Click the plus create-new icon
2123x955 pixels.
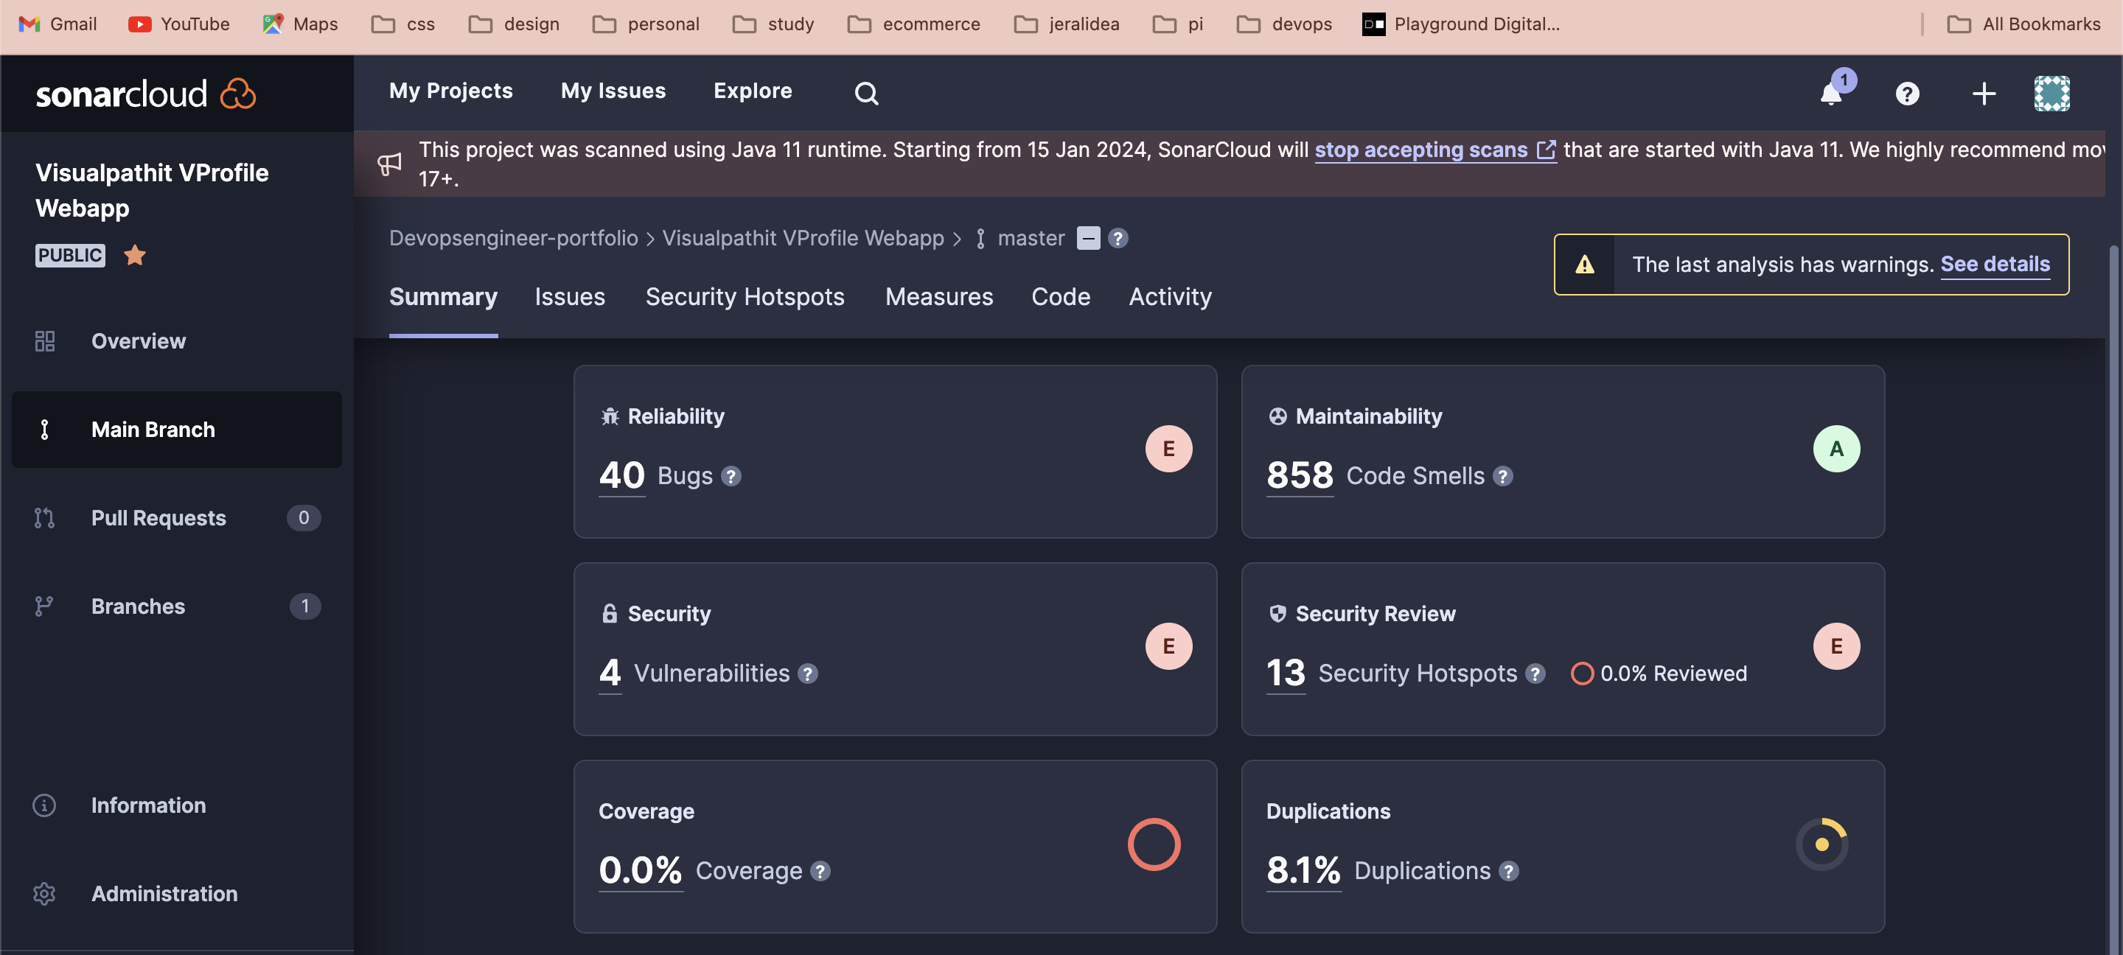pos(1983,93)
